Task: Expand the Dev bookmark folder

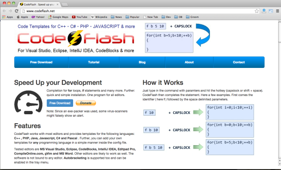Action: pos(166,17)
